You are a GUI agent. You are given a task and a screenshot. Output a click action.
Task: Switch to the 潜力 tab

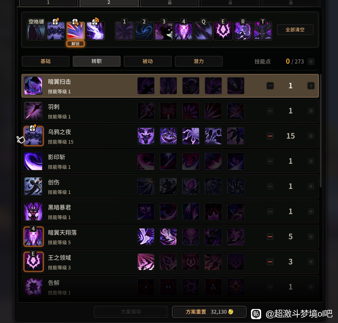(x=199, y=61)
